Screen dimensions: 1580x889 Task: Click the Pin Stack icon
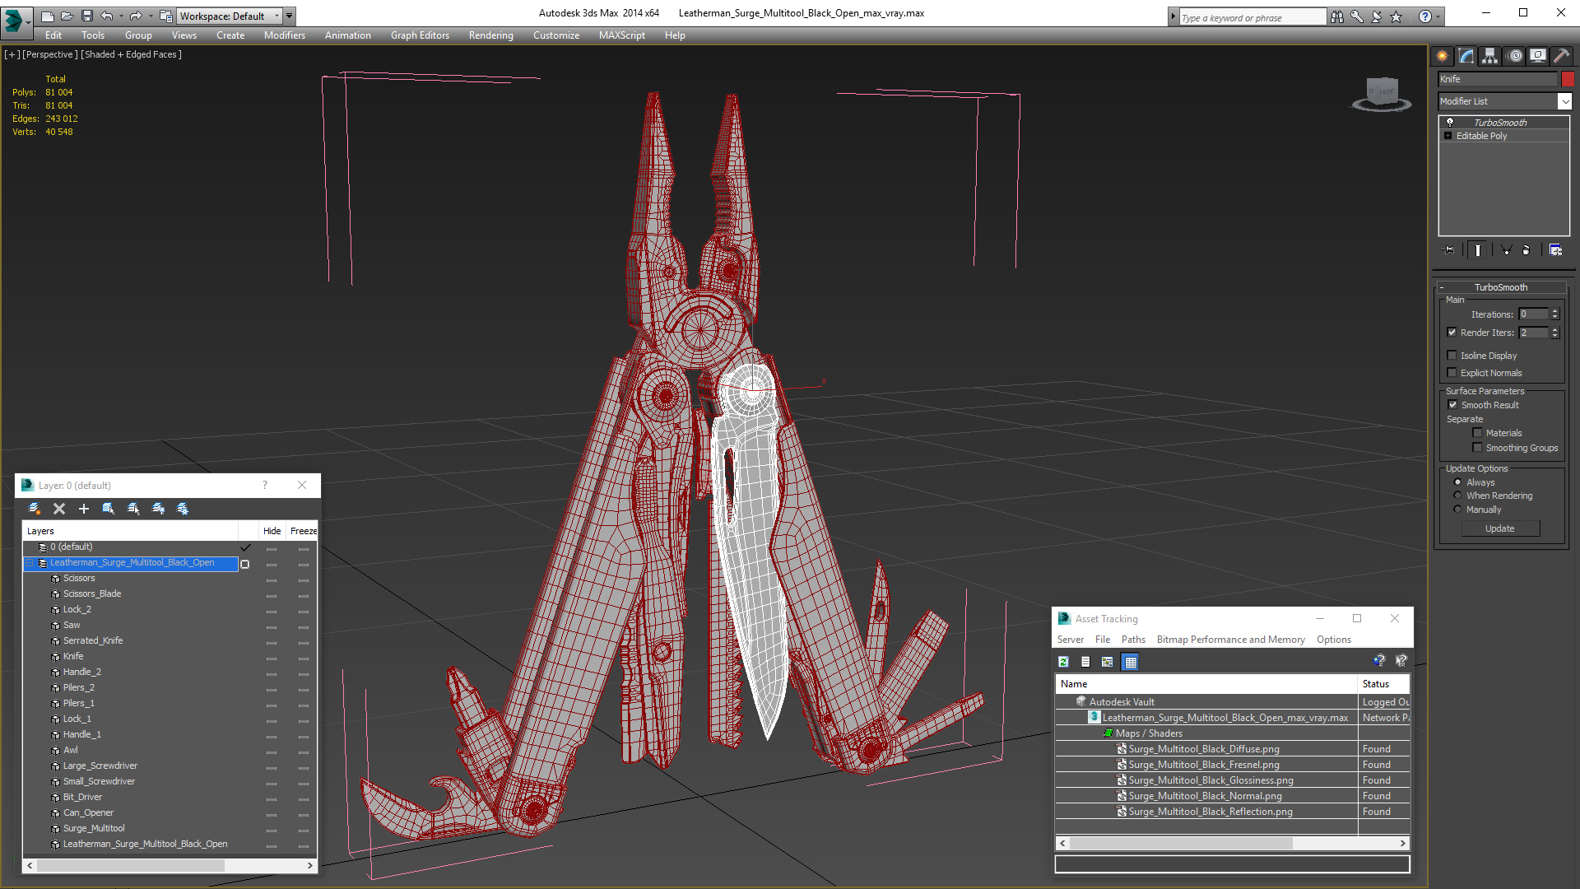(1449, 250)
